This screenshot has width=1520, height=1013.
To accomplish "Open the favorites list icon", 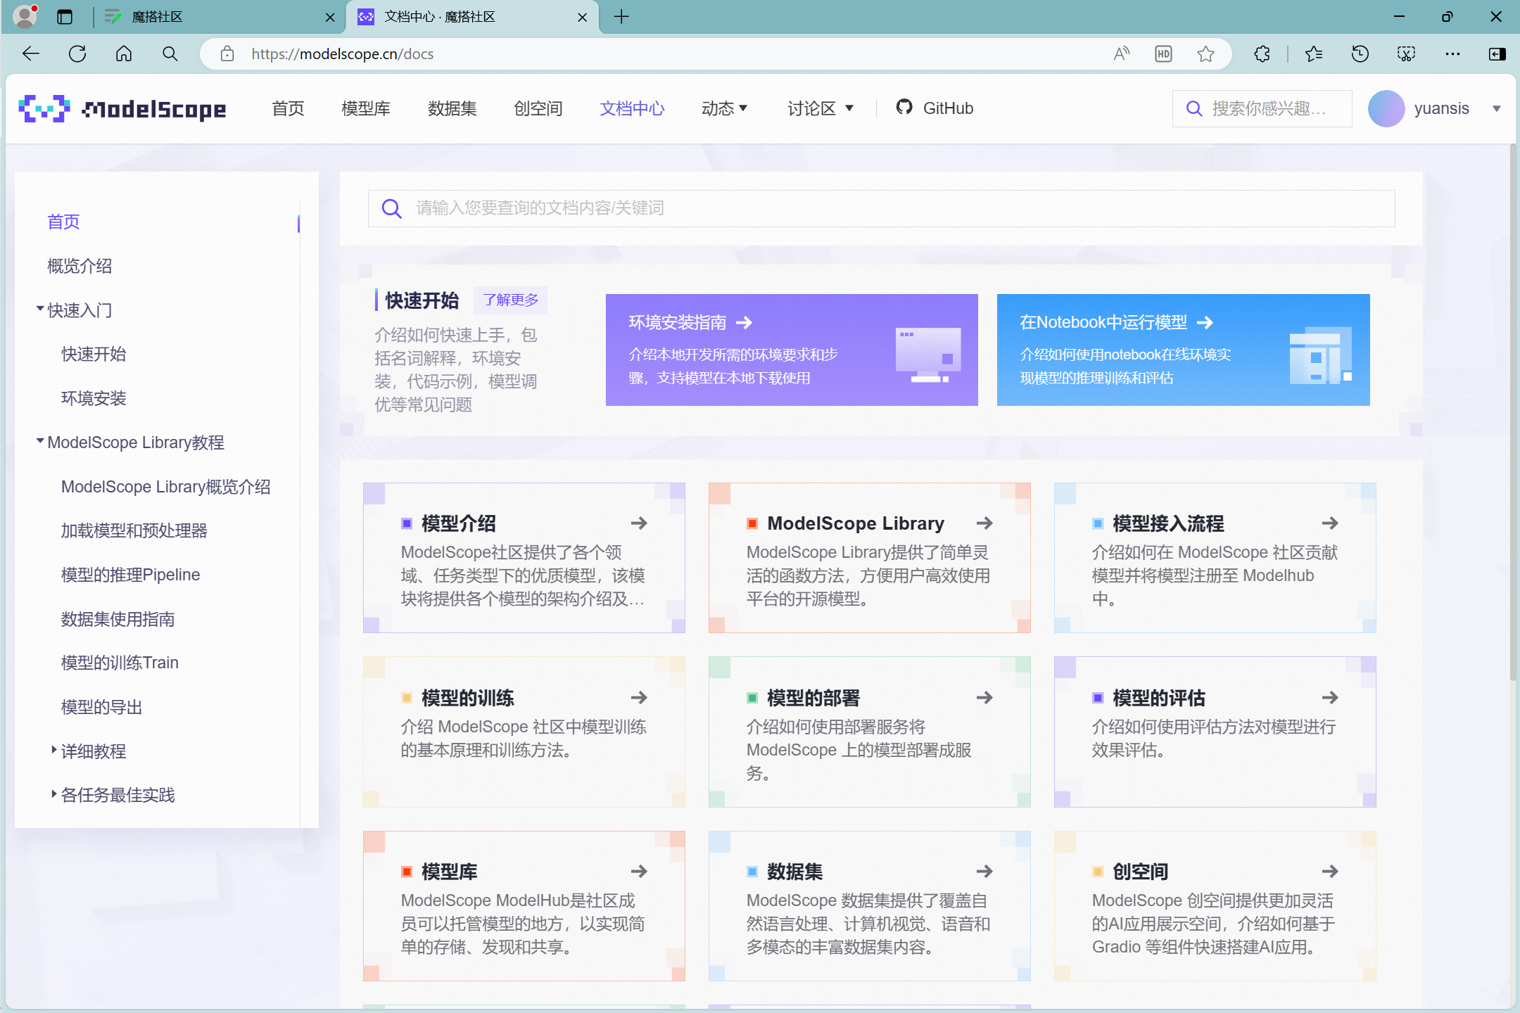I will [x=1313, y=54].
